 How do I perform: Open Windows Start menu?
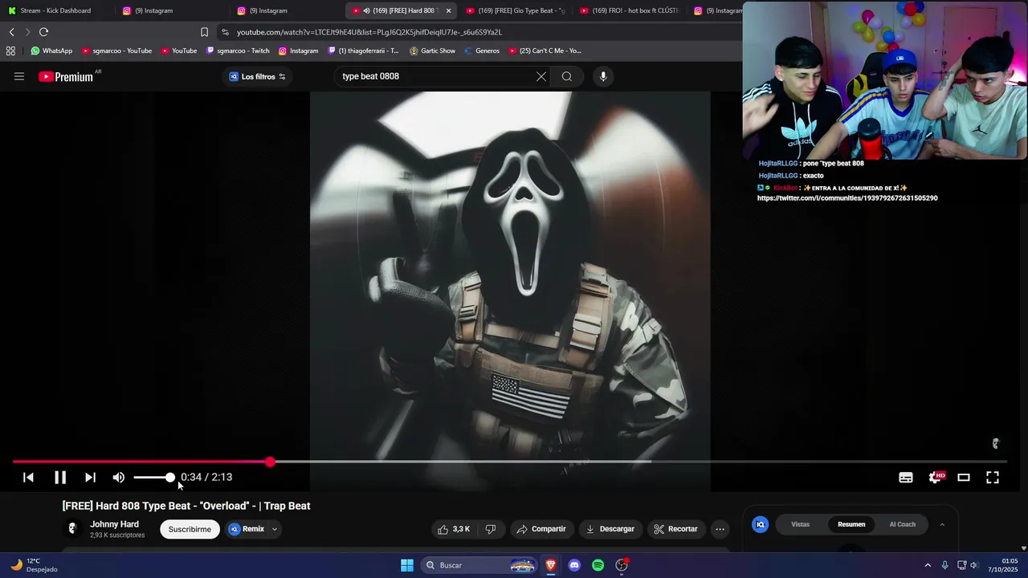(x=407, y=565)
